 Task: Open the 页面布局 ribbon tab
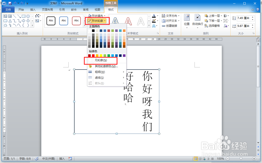click(47, 9)
